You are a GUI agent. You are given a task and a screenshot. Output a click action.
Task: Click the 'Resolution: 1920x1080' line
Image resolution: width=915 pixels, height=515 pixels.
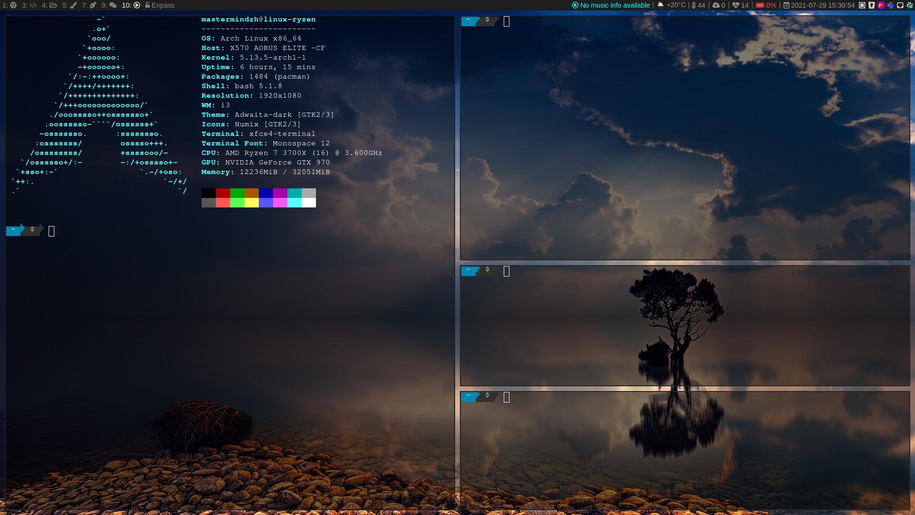pos(251,96)
